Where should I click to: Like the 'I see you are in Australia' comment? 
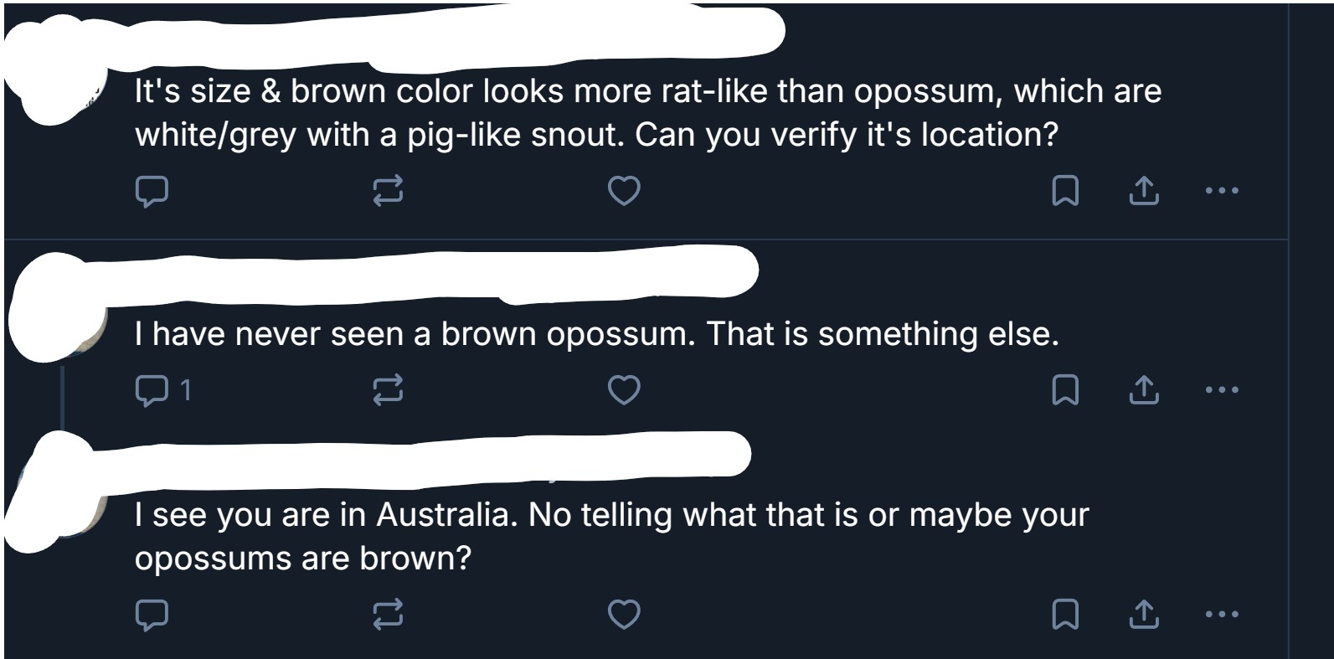pyautogui.click(x=624, y=614)
